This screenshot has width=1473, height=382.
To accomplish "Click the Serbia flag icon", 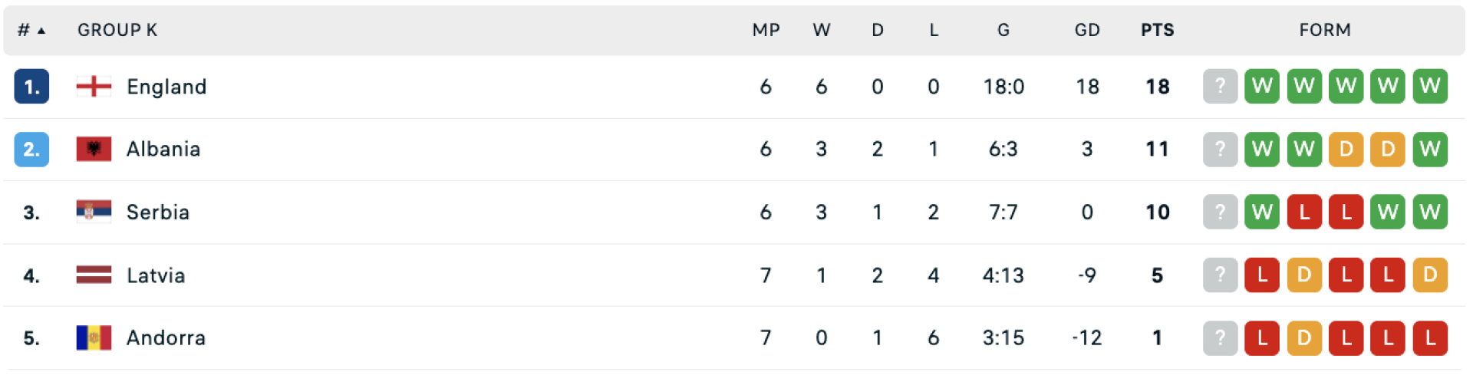I will (x=94, y=212).
